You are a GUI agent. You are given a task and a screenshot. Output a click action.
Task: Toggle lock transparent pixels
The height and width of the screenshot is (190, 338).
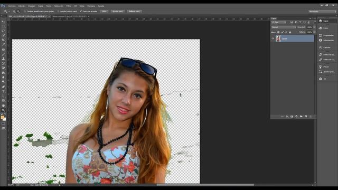point(278,32)
